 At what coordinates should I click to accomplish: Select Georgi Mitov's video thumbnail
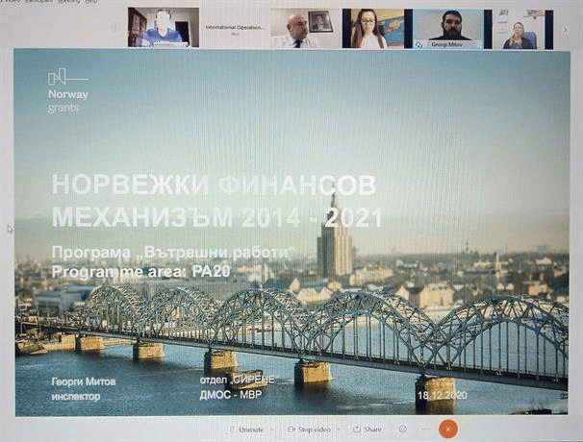pyautogui.click(x=448, y=29)
